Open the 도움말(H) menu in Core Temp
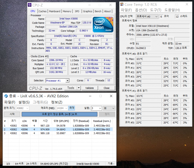This screenshot has height=168, width=194. 172,10
